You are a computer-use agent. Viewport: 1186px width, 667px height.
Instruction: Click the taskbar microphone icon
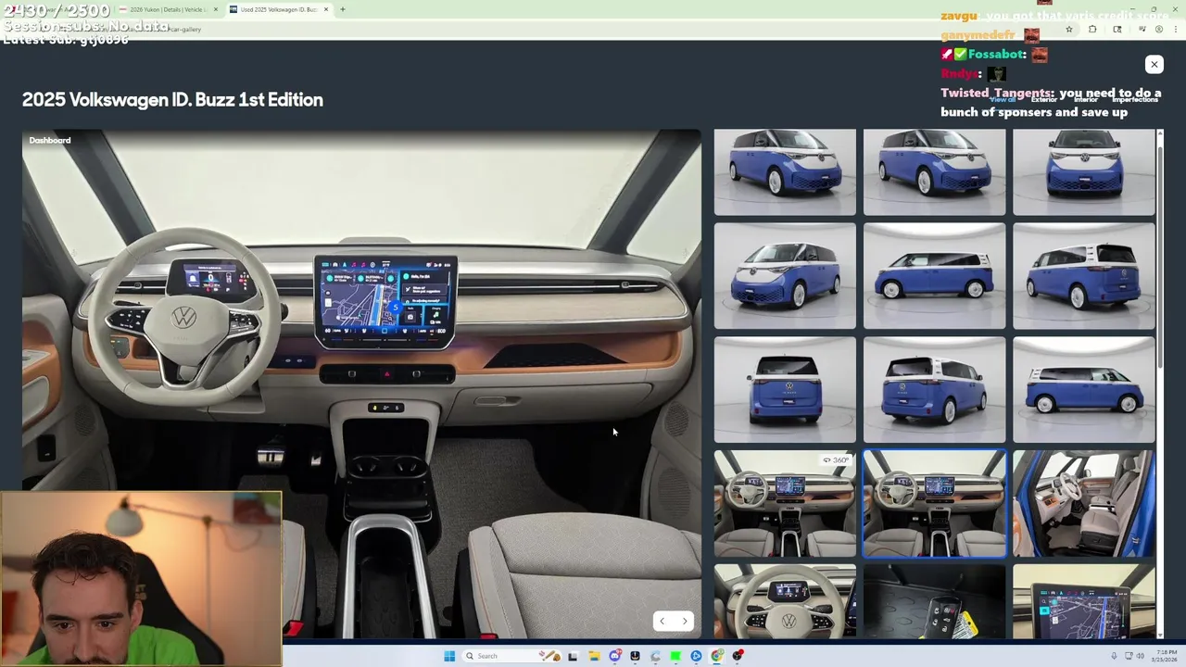point(1113,656)
